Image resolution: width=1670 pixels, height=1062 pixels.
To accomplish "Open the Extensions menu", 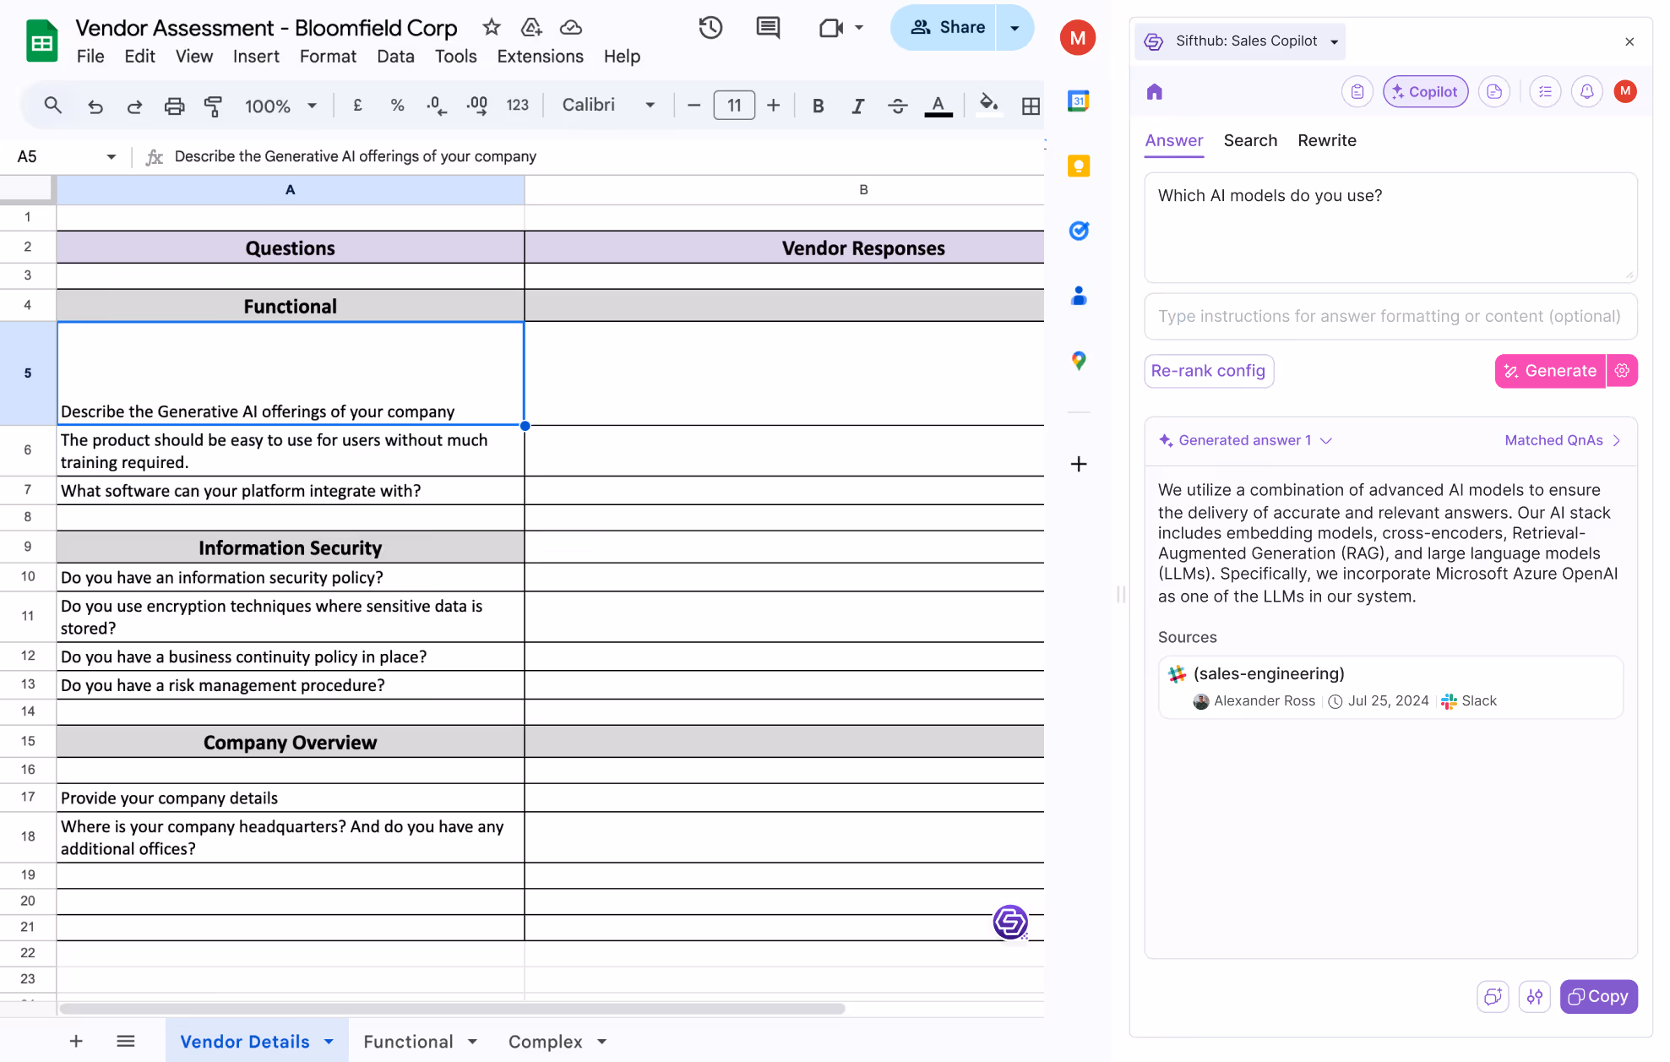I will [540, 56].
